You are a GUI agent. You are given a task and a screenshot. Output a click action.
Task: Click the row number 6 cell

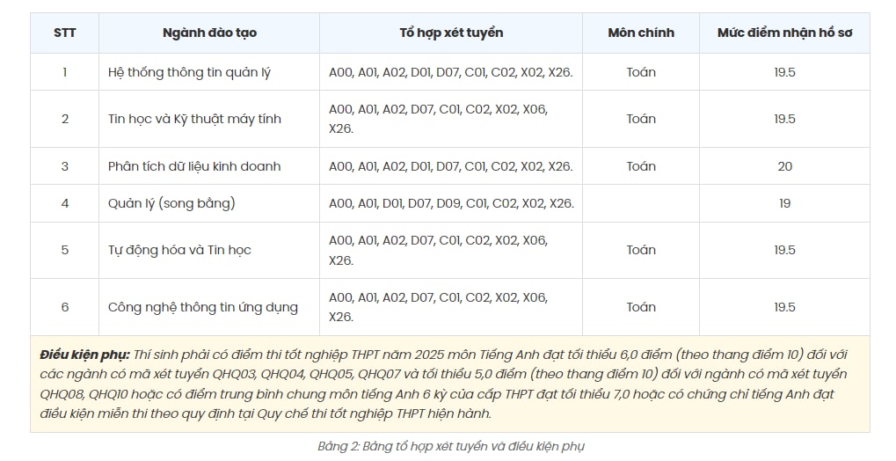pyautogui.click(x=64, y=307)
